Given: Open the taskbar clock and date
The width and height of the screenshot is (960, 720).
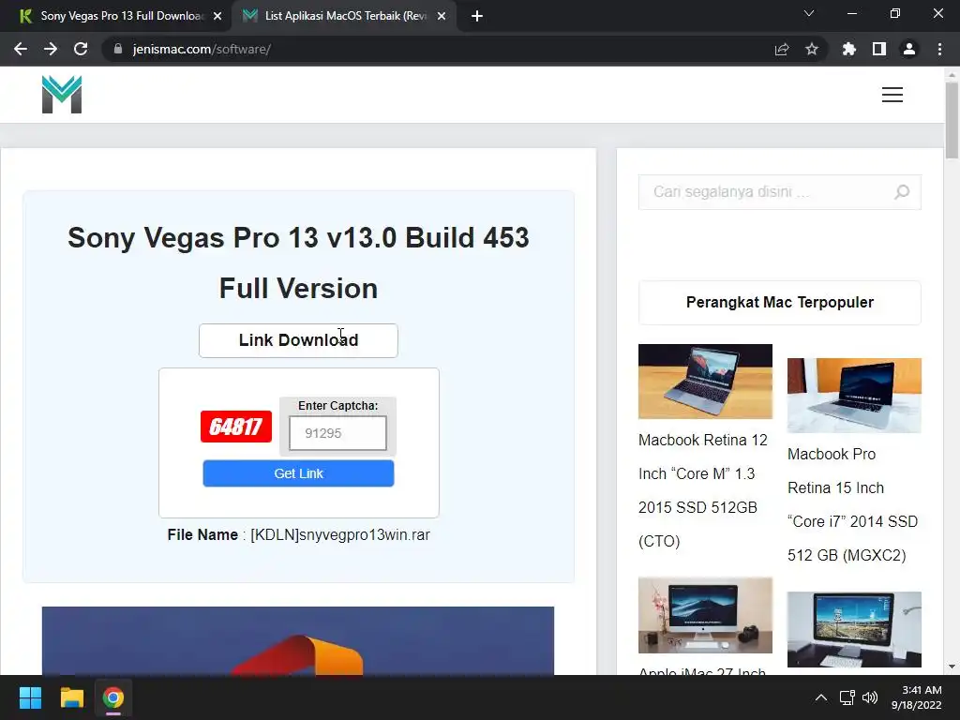Looking at the screenshot, I should (916, 697).
